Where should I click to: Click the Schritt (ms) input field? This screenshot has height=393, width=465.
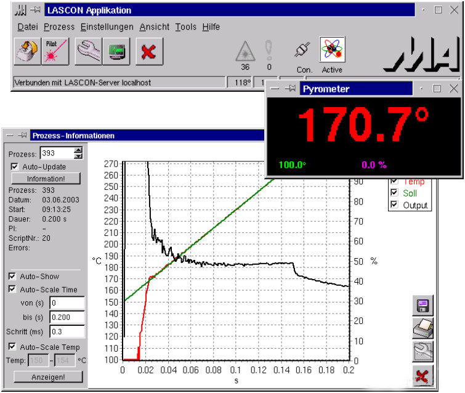pos(67,331)
